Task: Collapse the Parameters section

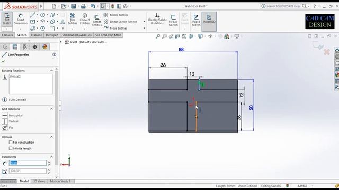Action: click(x=51, y=157)
